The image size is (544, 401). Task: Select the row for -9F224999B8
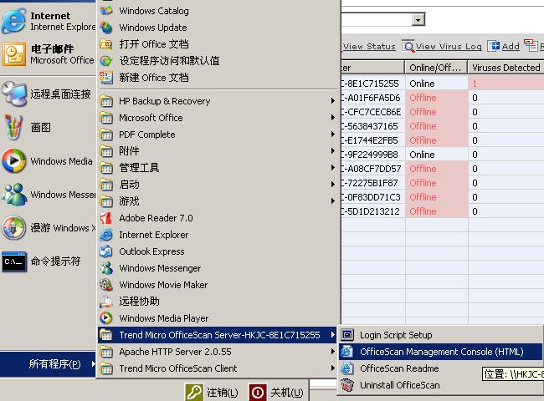(x=443, y=155)
